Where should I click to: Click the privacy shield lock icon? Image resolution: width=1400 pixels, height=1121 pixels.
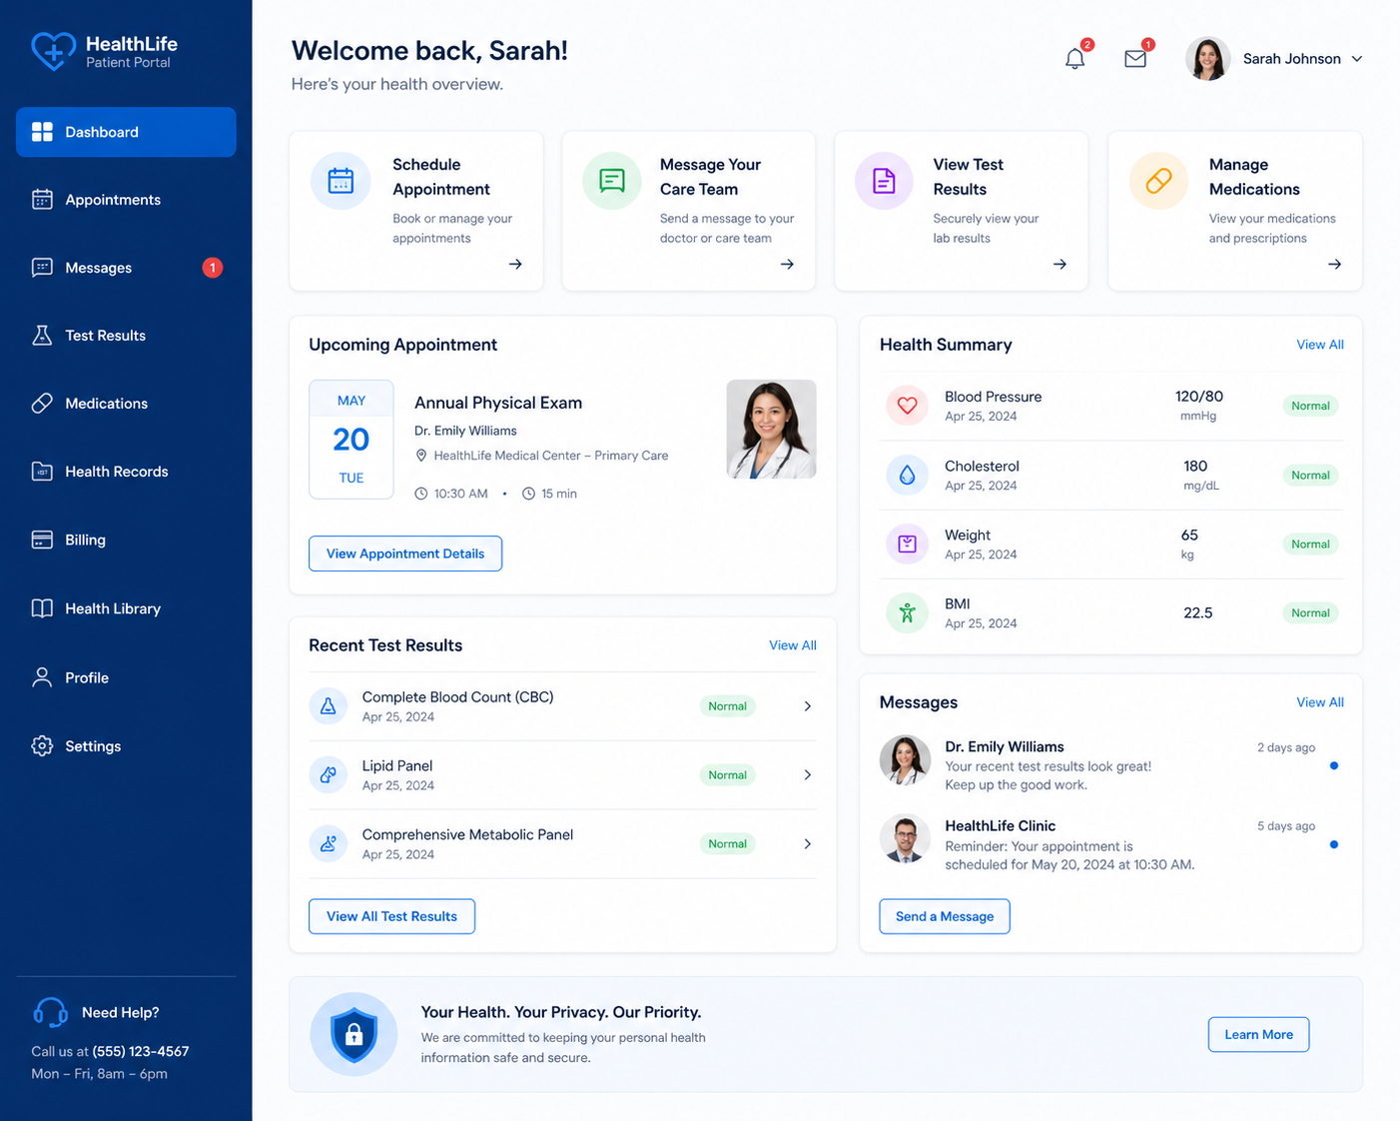pyautogui.click(x=353, y=1034)
